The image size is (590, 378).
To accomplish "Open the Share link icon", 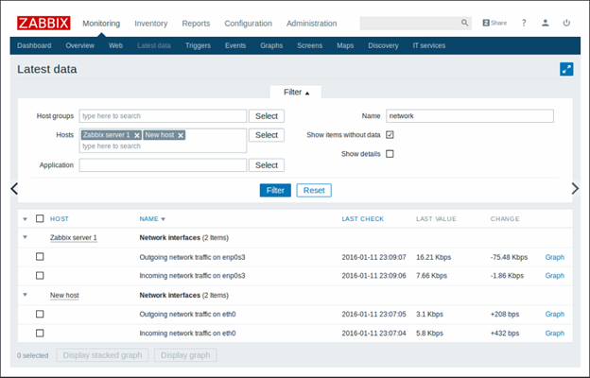I will click(x=495, y=23).
